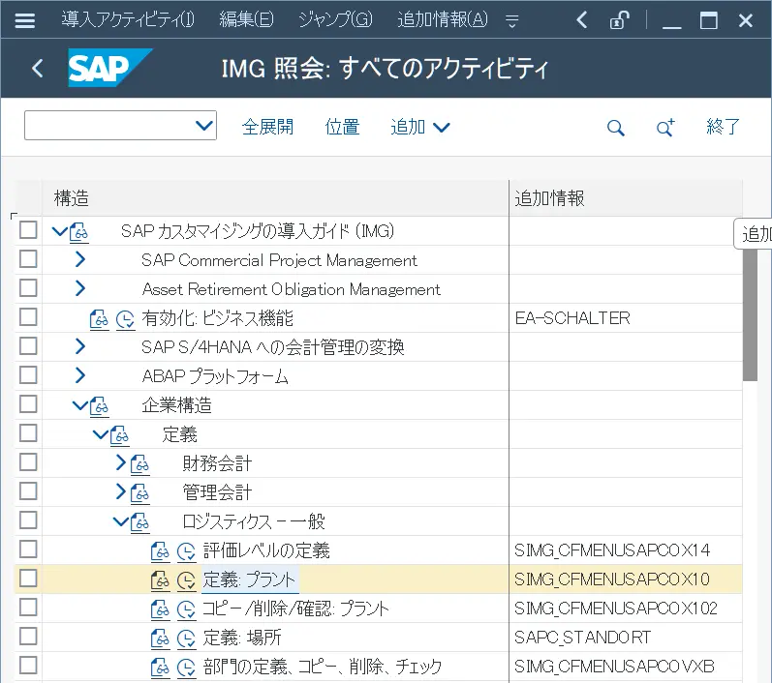Select the checkbox for 財務会計 row
Screen dimensions: 772x683
(x=28, y=461)
